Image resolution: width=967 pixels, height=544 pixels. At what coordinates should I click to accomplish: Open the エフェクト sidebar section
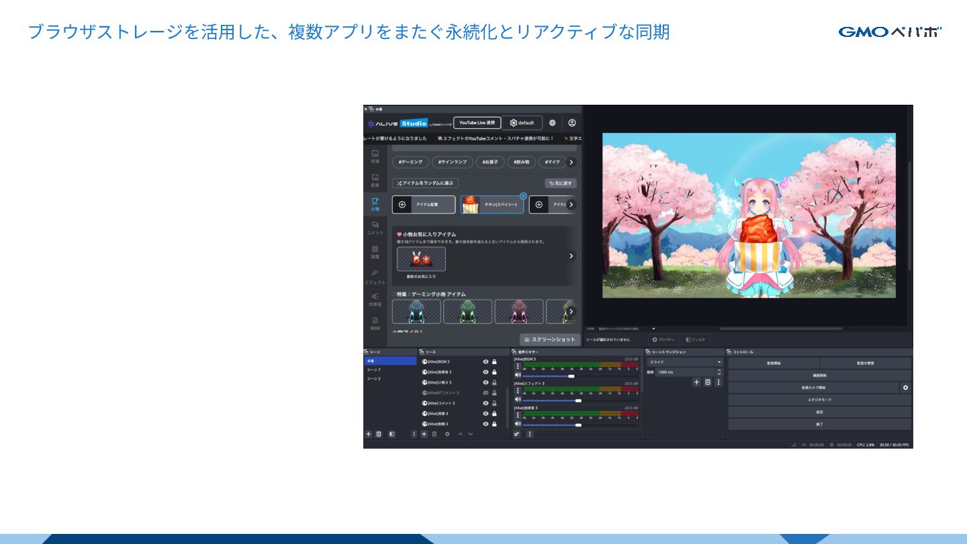point(375,277)
